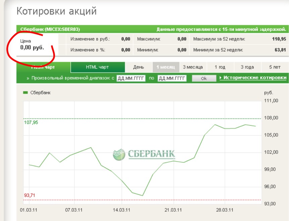Click the 'Сбербанк (MICEX:SBER03)' header text
The height and width of the screenshot is (221, 289).
pyautogui.click(x=50, y=29)
